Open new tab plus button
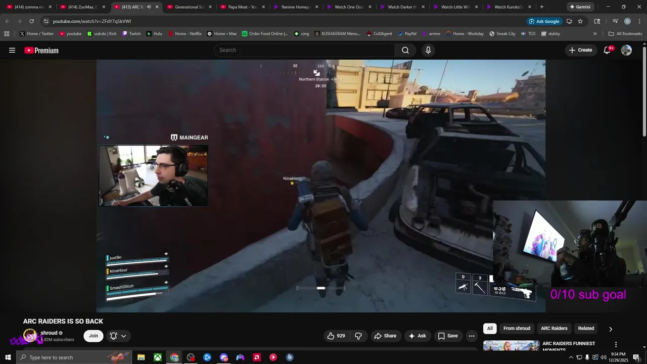This screenshot has height=364, width=647. [542, 7]
